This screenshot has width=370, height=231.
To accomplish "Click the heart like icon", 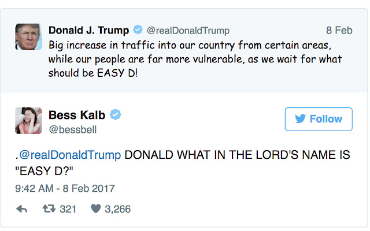I will pyautogui.click(x=96, y=209).
